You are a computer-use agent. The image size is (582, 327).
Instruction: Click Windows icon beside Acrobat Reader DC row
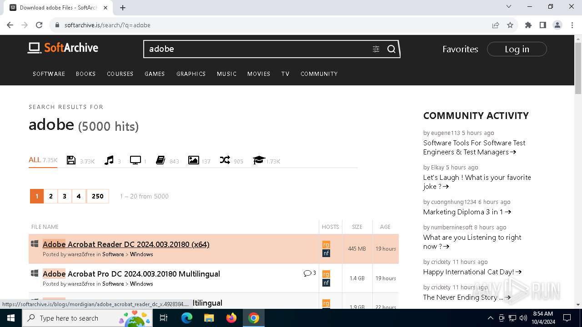click(35, 244)
